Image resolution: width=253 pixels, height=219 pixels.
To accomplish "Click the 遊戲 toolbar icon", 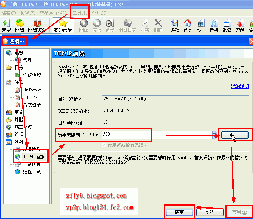I will [x=240, y=26].
